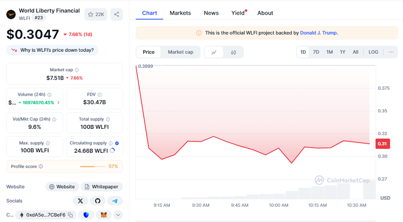Open the Telegram social link
This screenshot has width=403, height=222.
pyautogui.click(x=115, y=201)
